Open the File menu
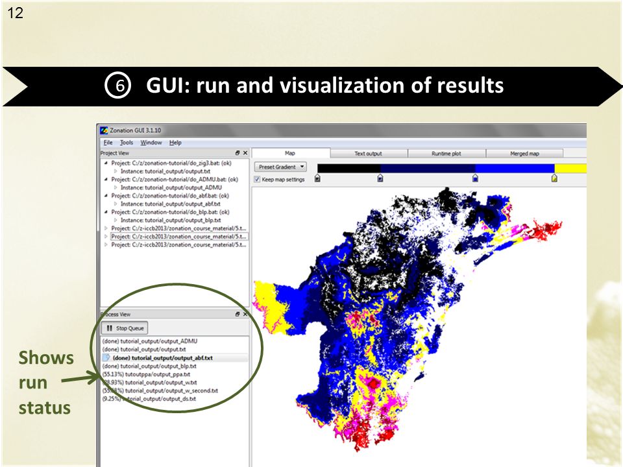This screenshot has width=623, height=467. pos(108,143)
